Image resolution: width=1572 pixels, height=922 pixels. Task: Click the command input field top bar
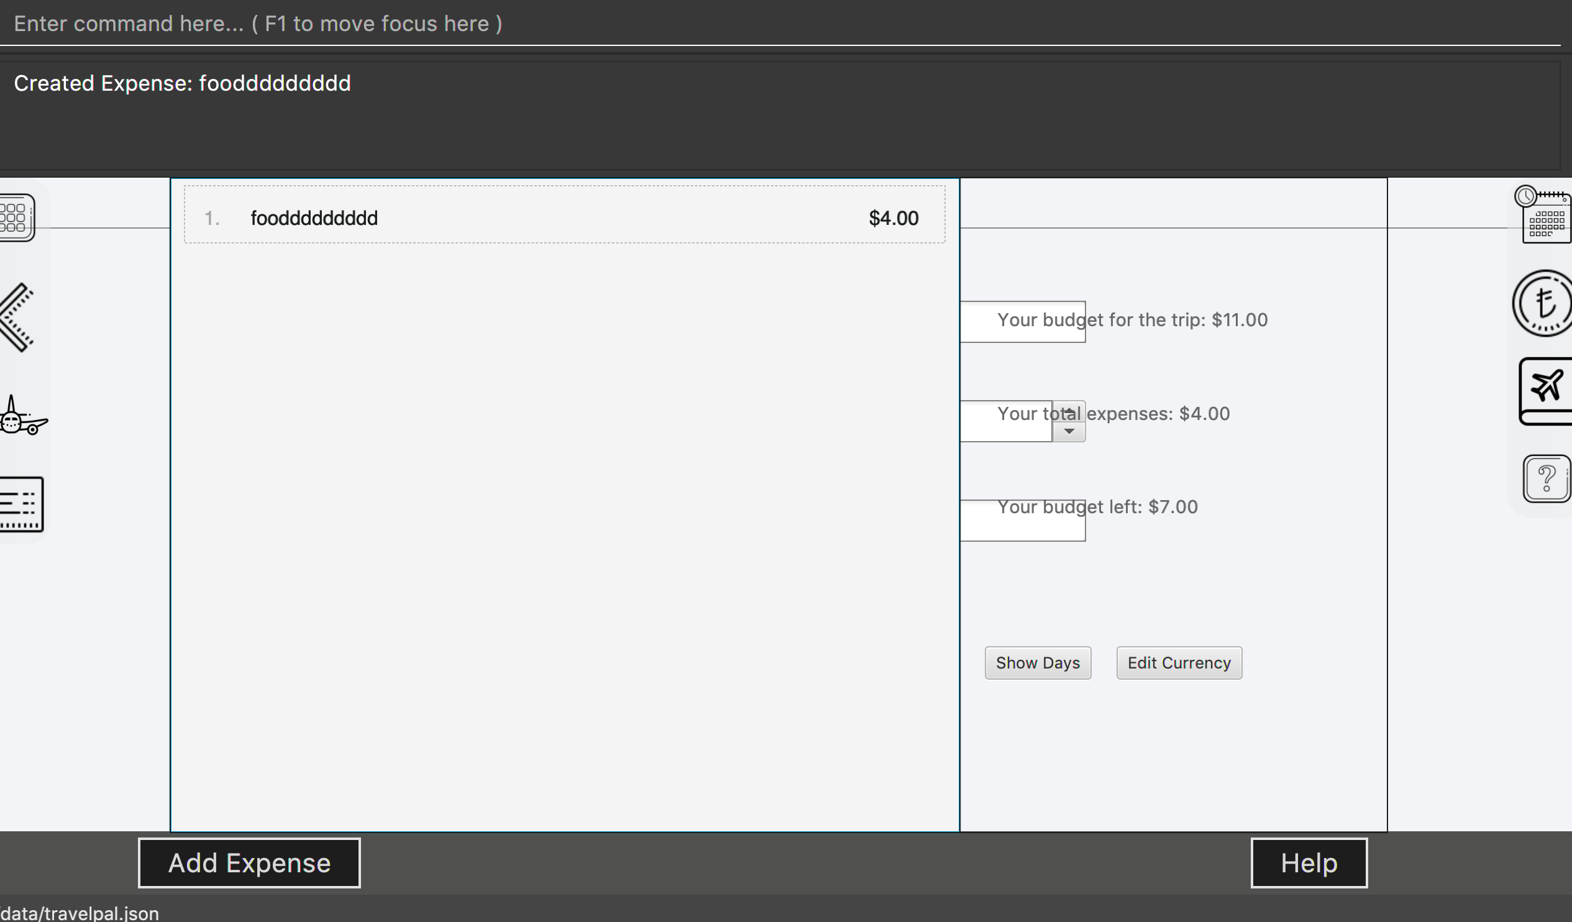(786, 22)
